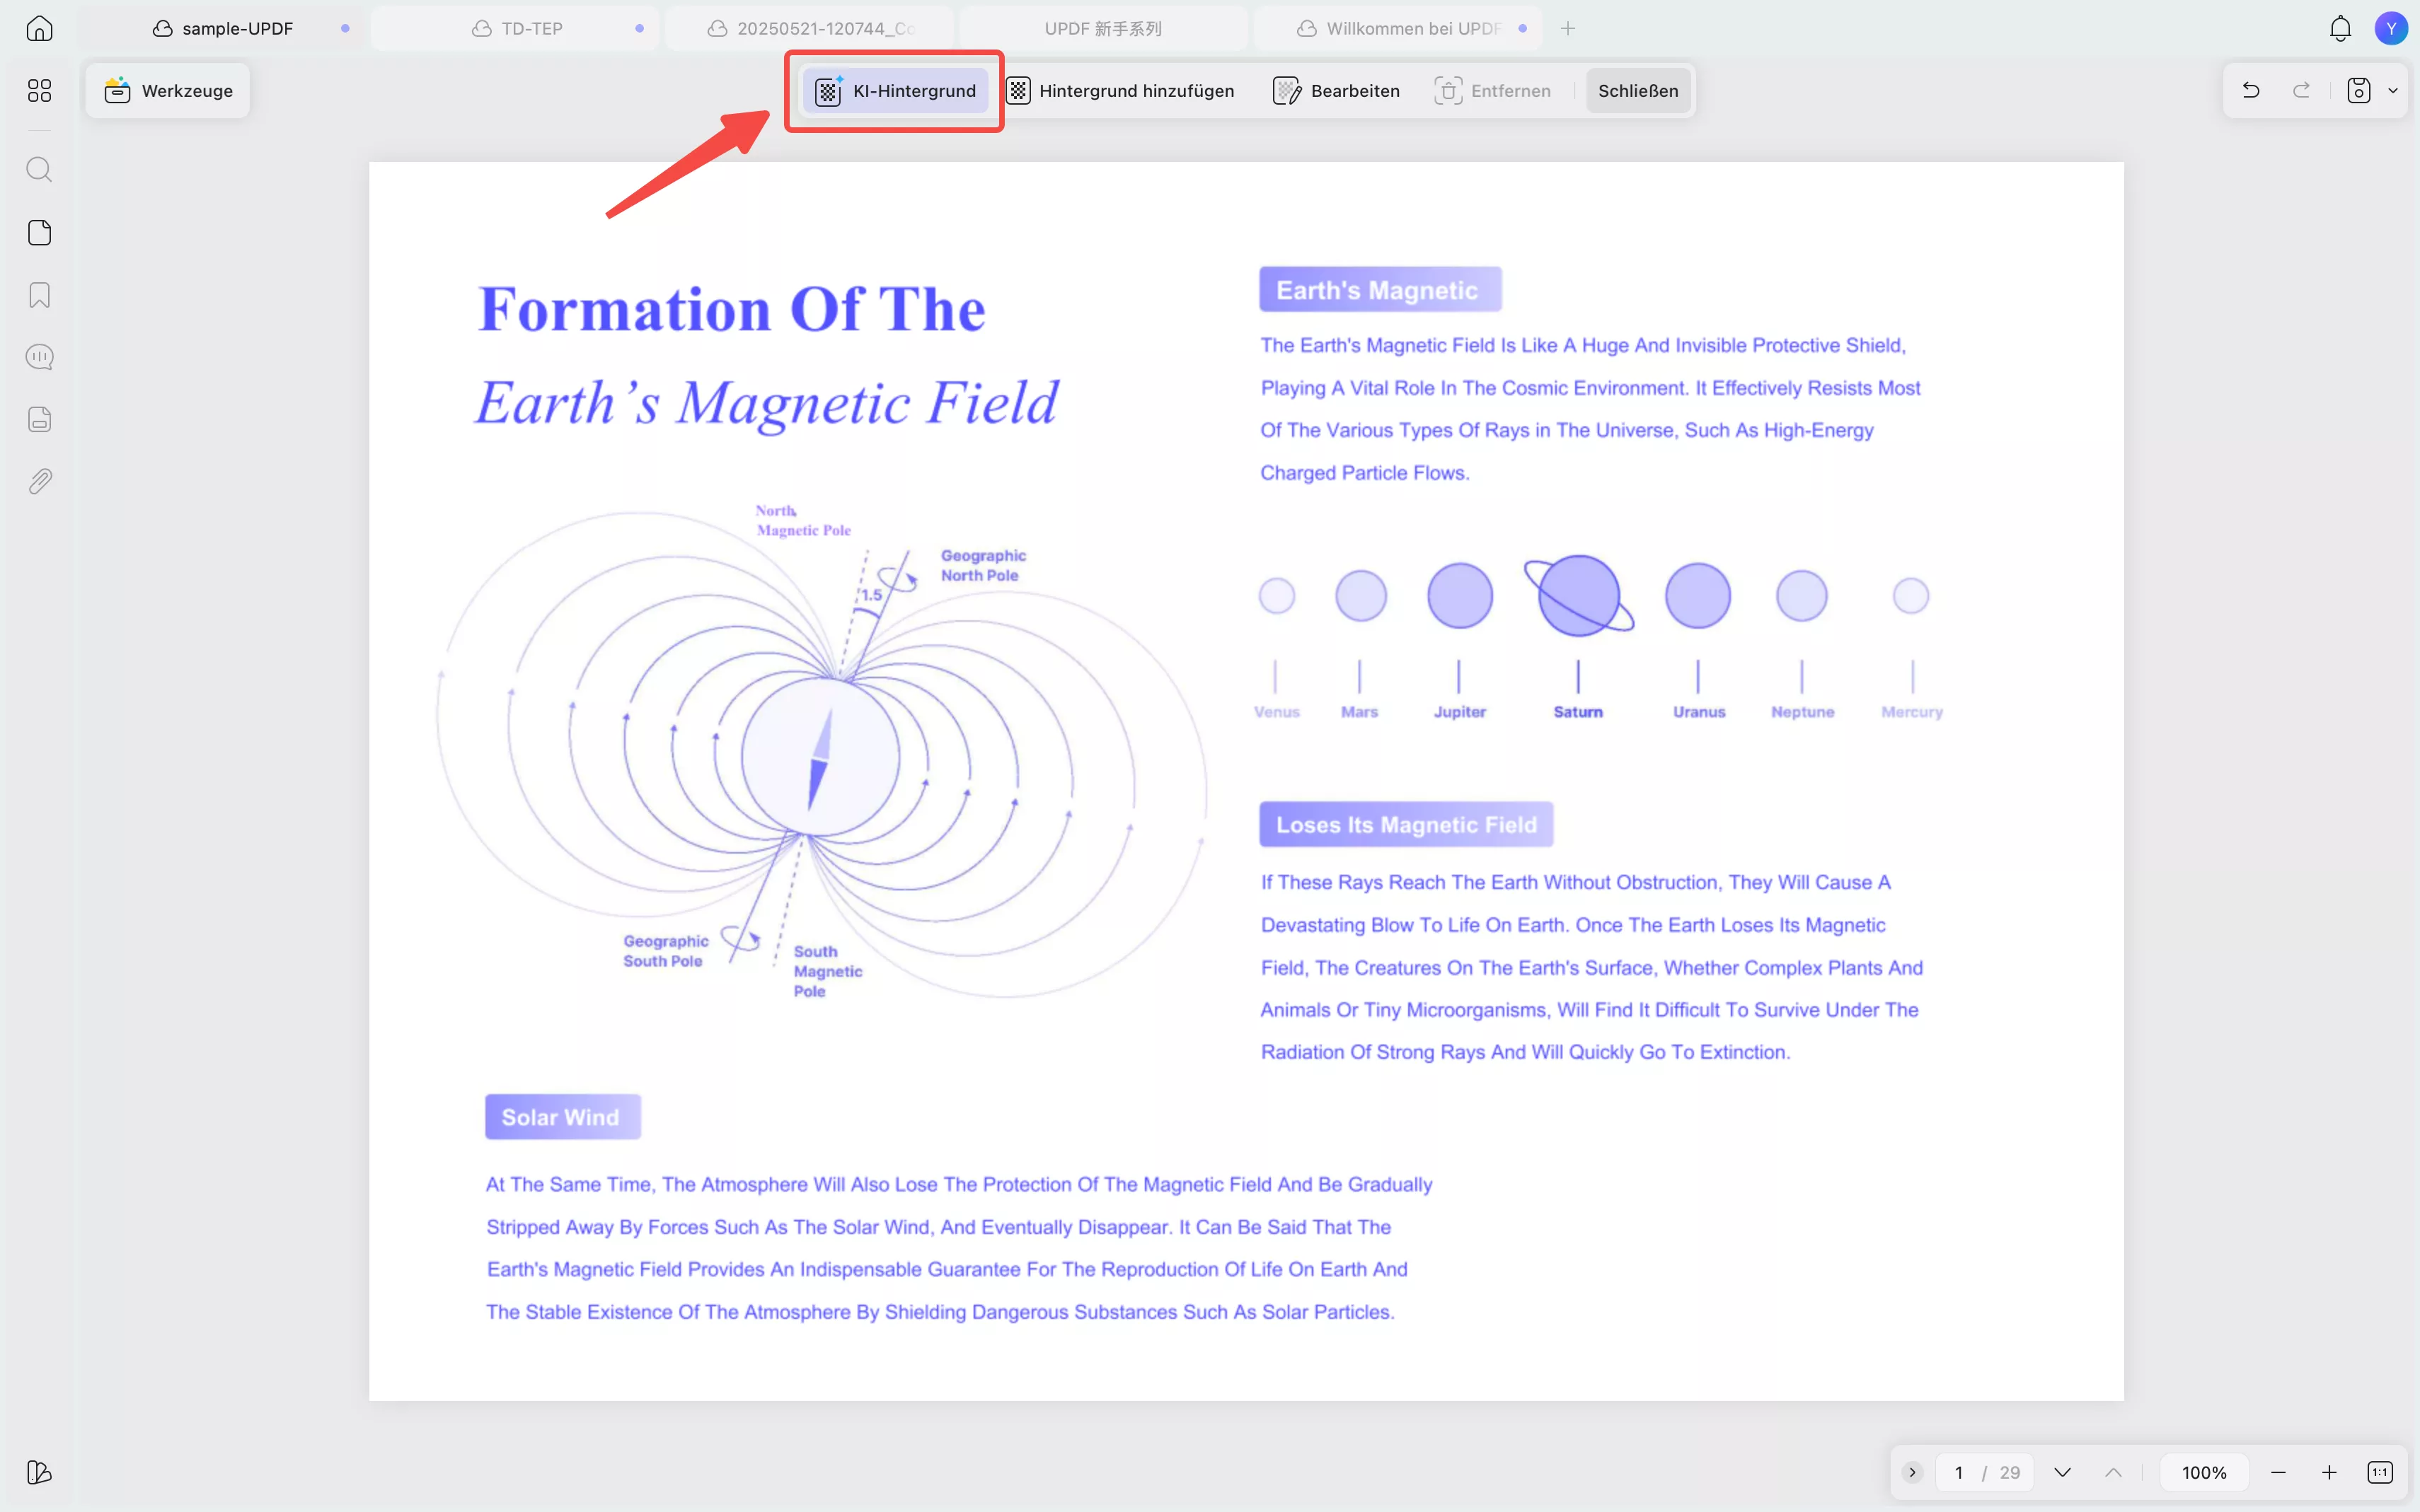
Task: Click the KI-Hintergrund button
Action: tap(895, 90)
